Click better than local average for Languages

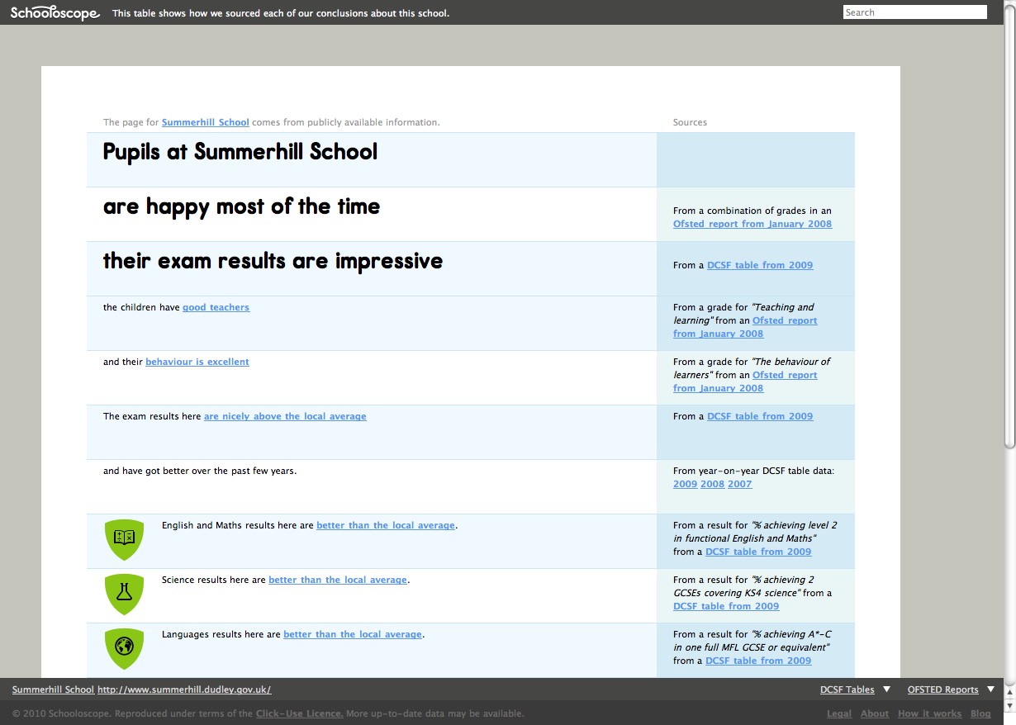[x=353, y=634]
